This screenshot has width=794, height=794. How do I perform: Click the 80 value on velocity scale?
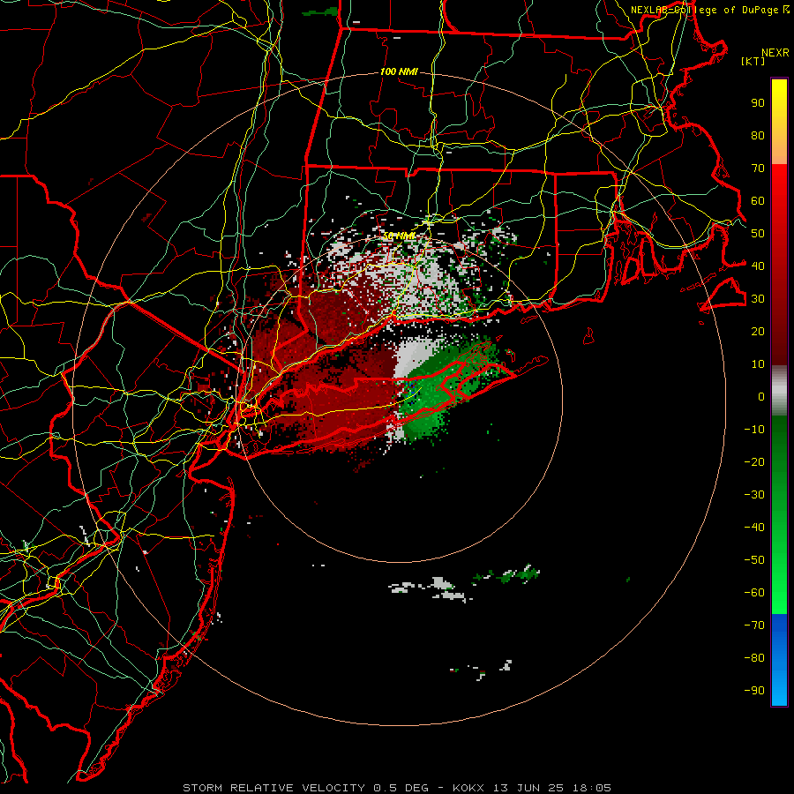[x=758, y=136]
